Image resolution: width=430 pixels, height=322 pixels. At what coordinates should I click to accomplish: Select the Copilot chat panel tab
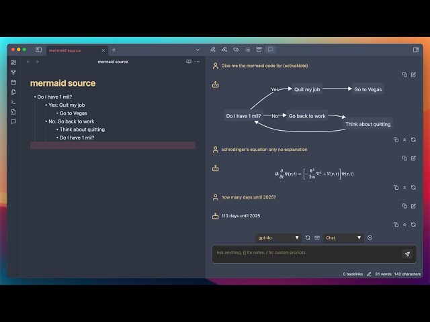point(270,50)
